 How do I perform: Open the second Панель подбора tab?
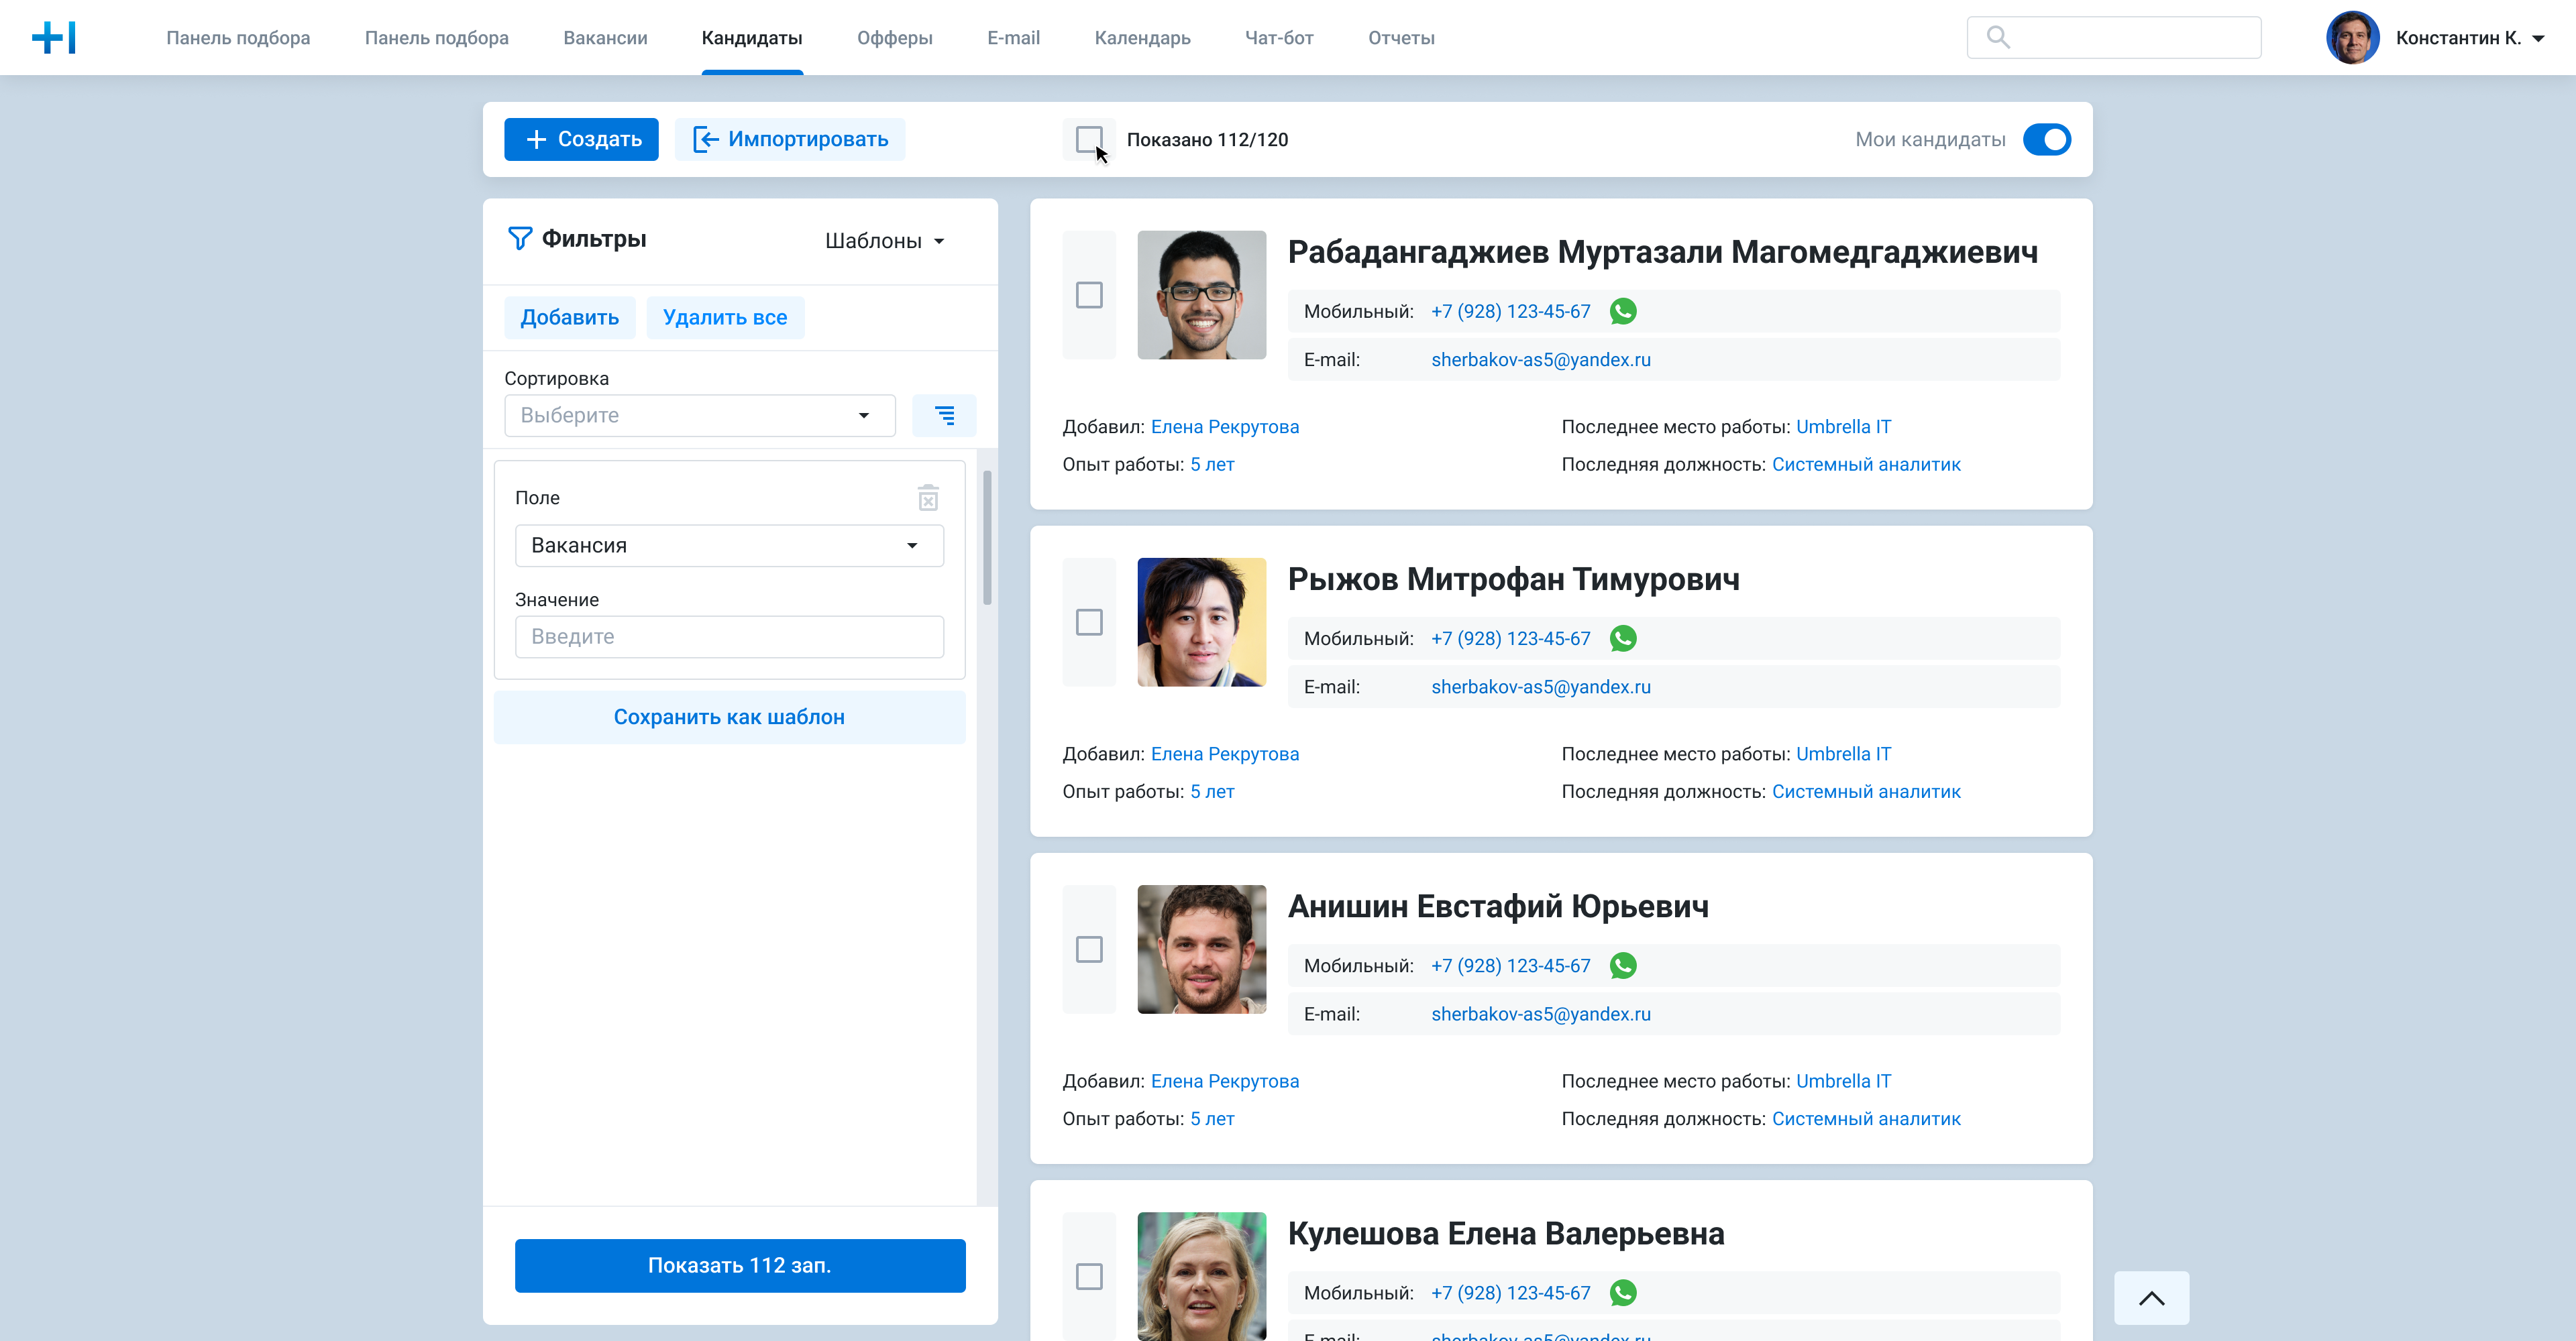(x=437, y=38)
